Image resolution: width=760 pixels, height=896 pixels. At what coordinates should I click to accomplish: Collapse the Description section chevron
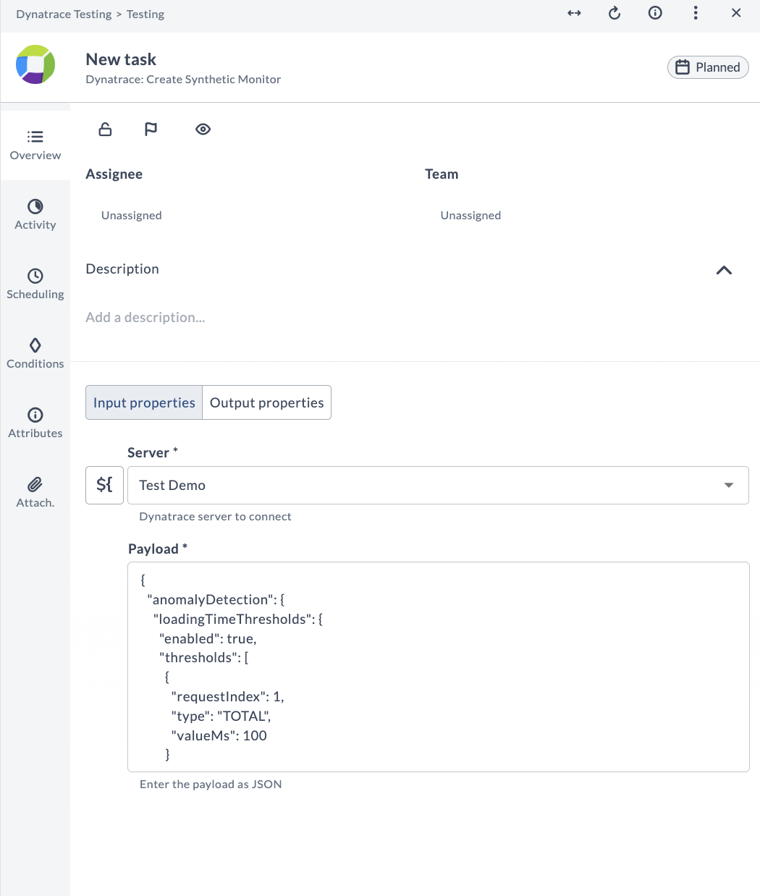coord(724,270)
